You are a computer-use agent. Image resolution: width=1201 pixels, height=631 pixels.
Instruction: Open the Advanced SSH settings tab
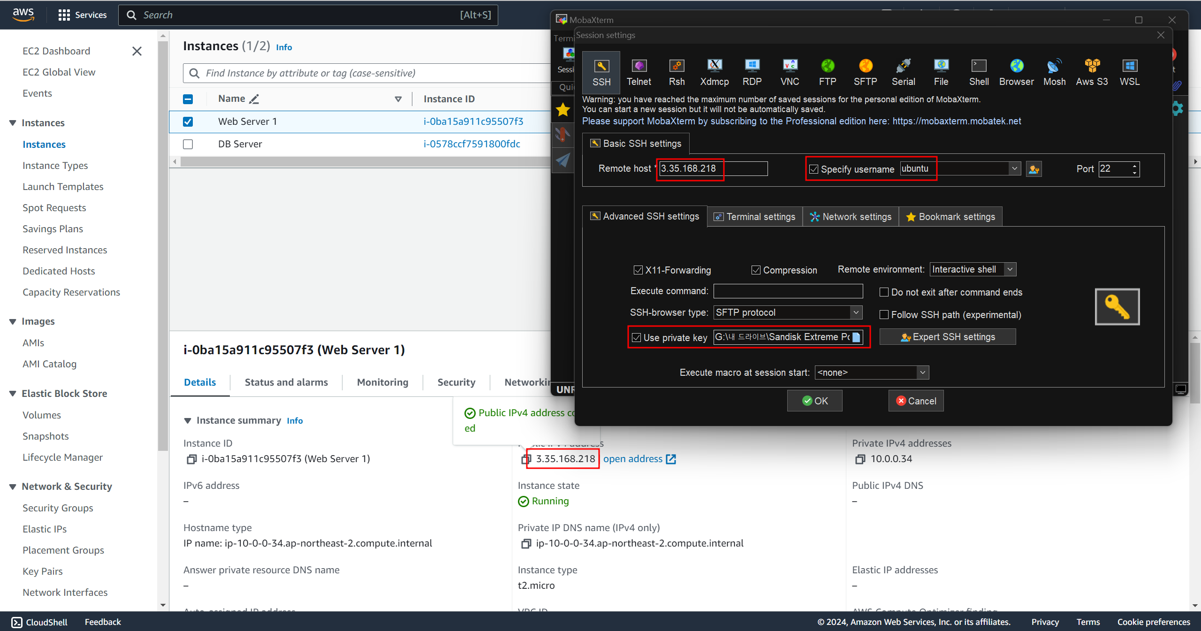coord(645,216)
